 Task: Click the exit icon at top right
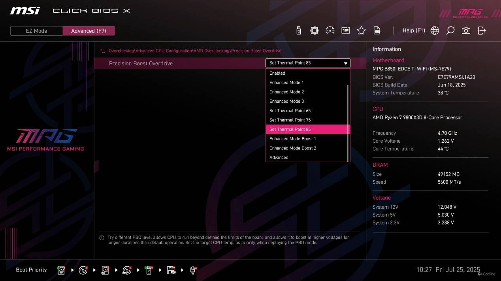(x=482, y=31)
